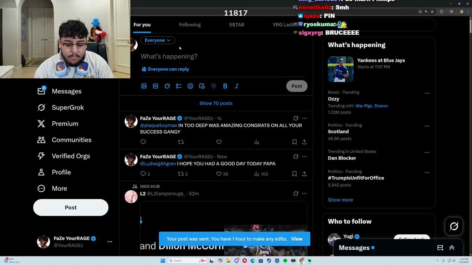Image resolution: width=472 pixels, height=265 pixels.
Task: Ask Grok about the @LudwigAhgren post
Action: (x=296, y=156)
